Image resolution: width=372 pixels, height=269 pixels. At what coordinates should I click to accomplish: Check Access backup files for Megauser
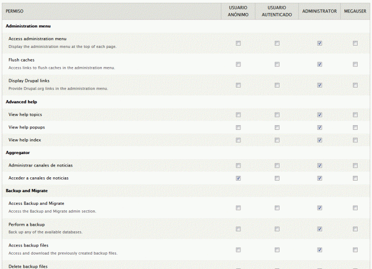[x=355, y=249]
